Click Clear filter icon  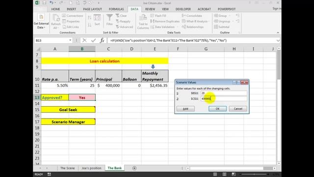pyautogui.click(x=121, y=16)
